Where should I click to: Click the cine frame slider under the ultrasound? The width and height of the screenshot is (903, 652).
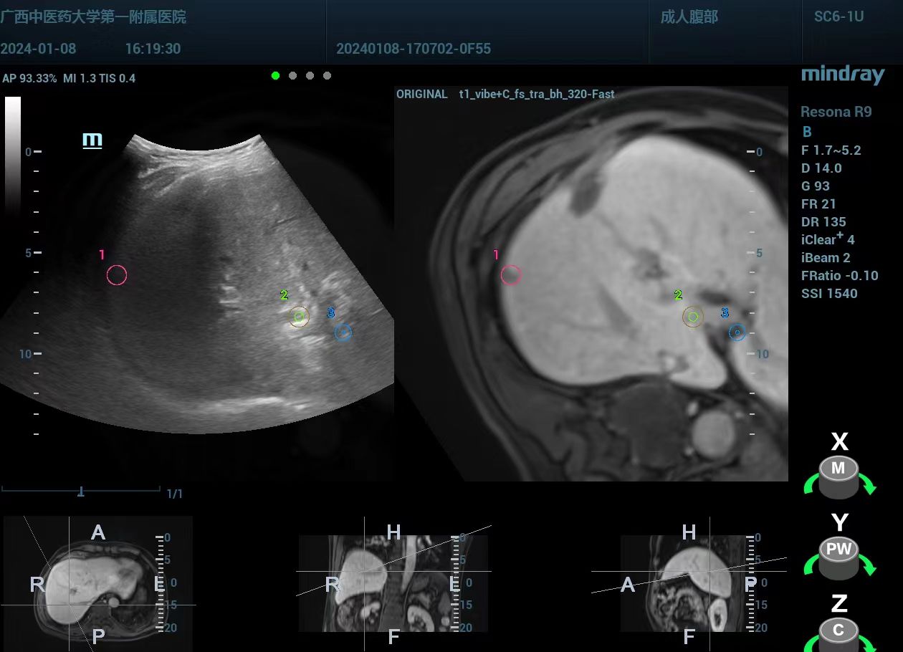coord(81,491)
